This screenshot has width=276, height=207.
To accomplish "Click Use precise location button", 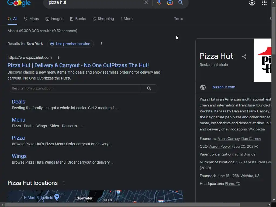I will (70, 44).
